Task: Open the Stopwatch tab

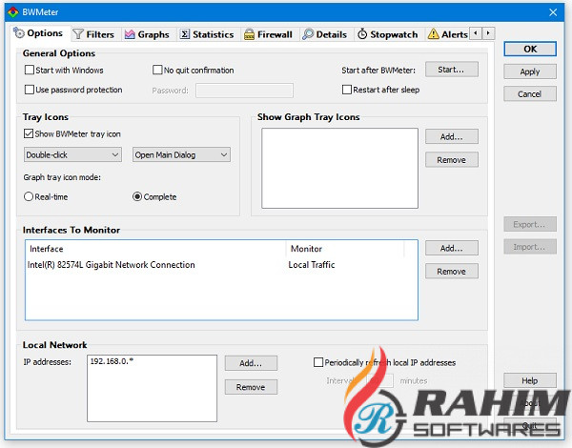Action: [x=388, y=34]
